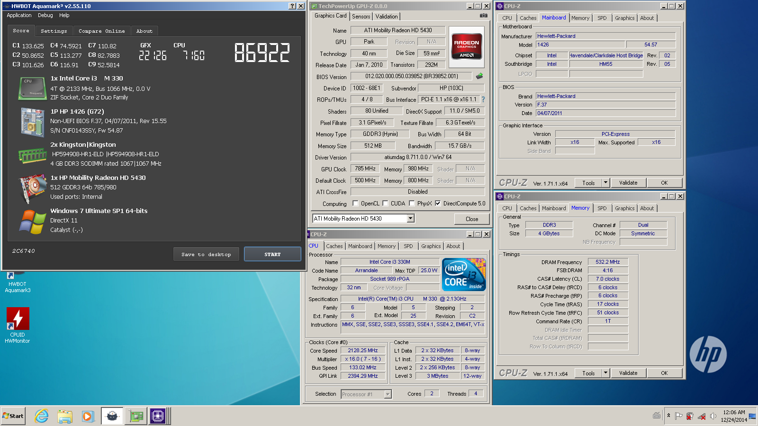Select the GPU-Z taskbar icon
Screen dimensions: 758x426
(x=136, y=416)
